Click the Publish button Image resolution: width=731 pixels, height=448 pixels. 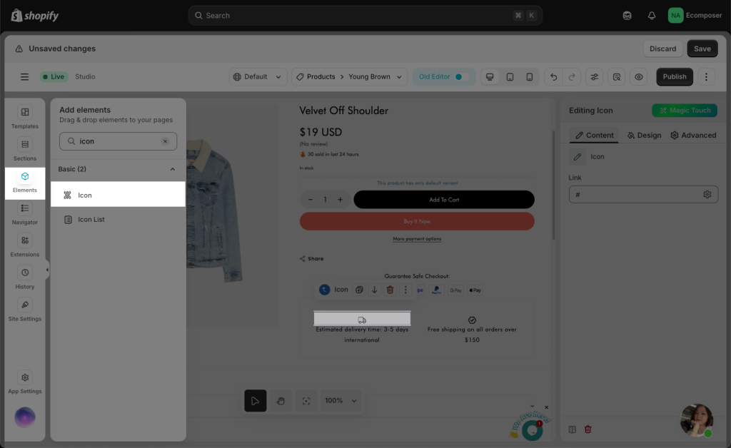tap(674, 77)
